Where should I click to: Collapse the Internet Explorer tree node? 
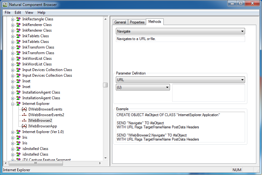13,104
